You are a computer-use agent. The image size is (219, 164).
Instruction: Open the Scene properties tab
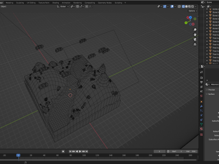[x=201, y=91]
